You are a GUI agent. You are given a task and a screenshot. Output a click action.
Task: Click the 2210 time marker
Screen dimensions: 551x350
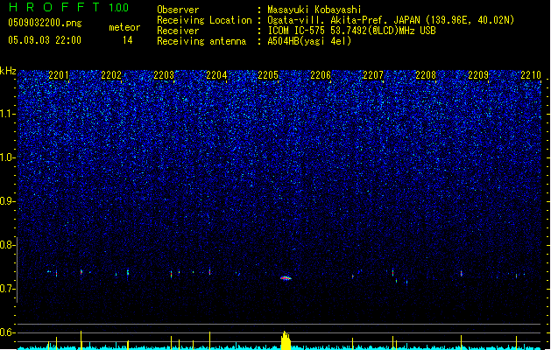(531, 75)
